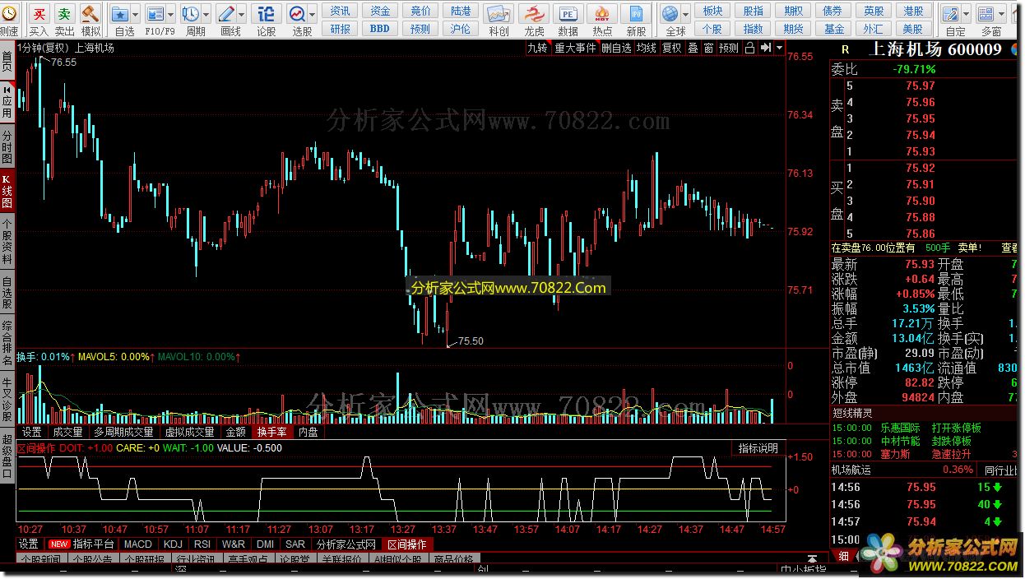Expand the 多窗 dropdown arrow
Screen dimensions: 1025x579
1002,14
